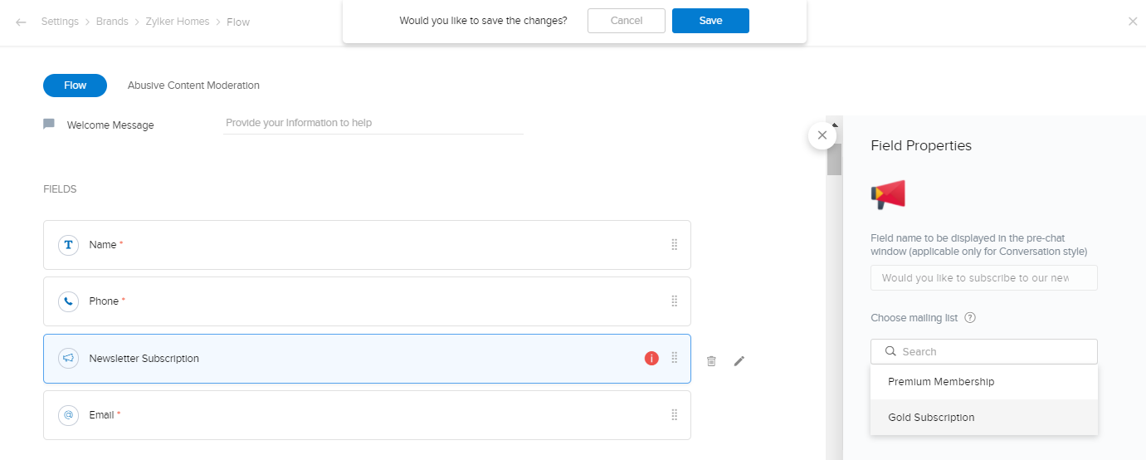
Task: Save the changes
Action: pyautogui.click(x=710, y=21)
